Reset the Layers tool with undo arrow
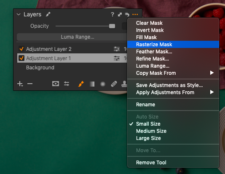This screenshot has width=225, height=174. click(127, 14)
